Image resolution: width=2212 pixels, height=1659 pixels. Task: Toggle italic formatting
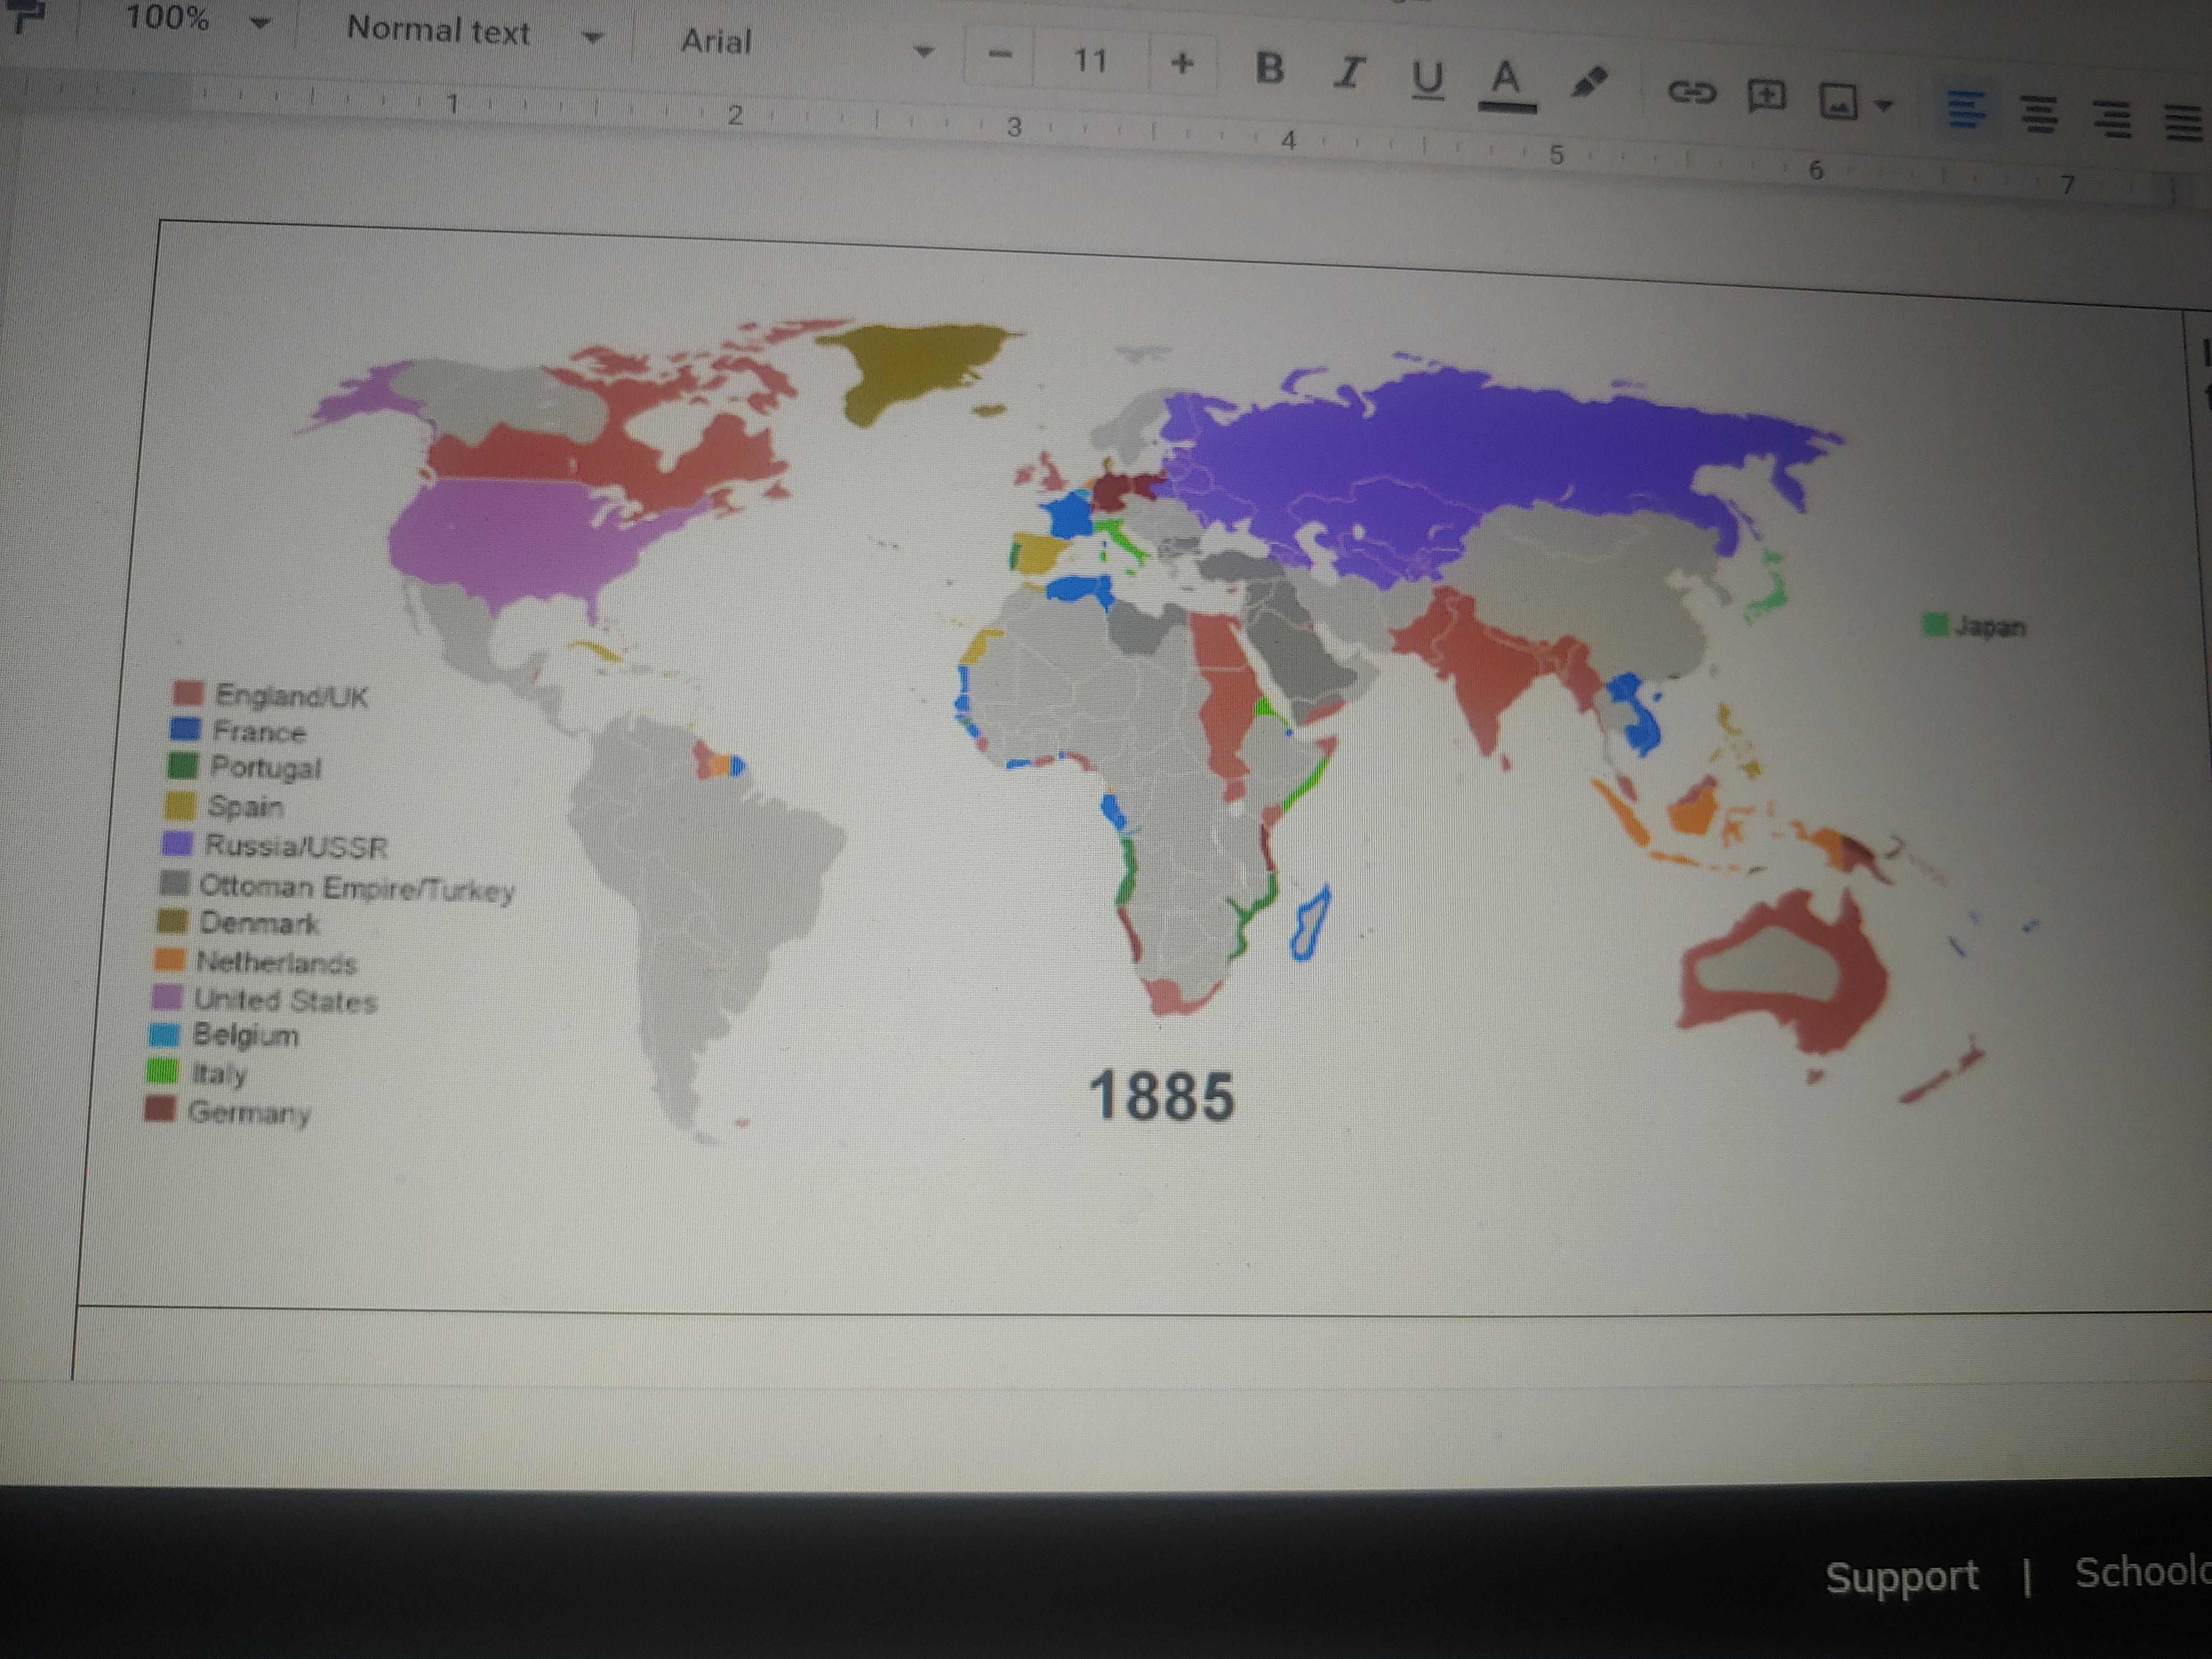pyautogui.click(x=1349, y=73)
